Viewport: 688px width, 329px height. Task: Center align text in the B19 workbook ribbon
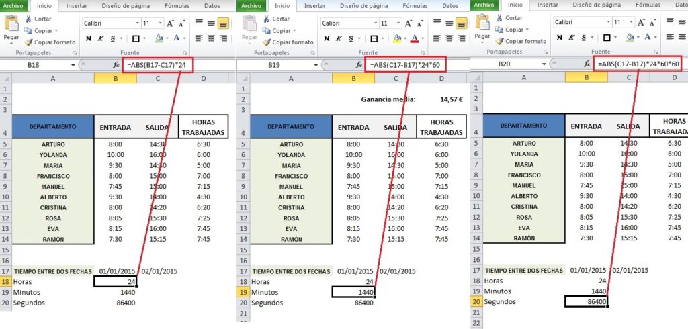(449, 38)
